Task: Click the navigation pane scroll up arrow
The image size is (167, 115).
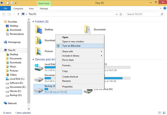Action: [x=29, y=20]
